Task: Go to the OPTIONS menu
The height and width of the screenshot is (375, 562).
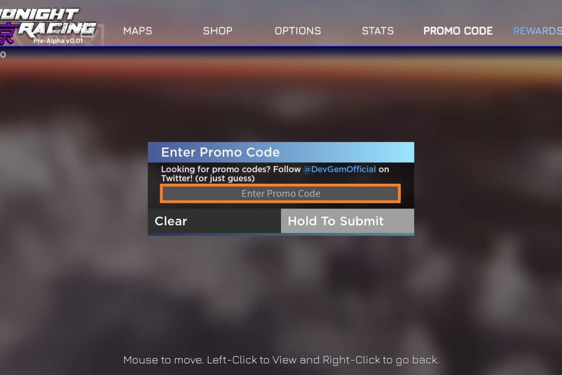Action: (x=298, y=31)
